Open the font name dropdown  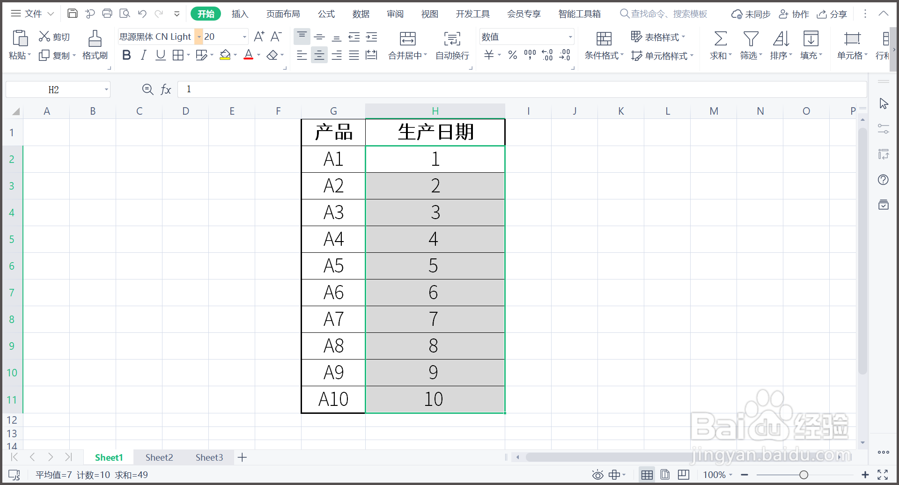pyautogui.click(x=199, y=37)
